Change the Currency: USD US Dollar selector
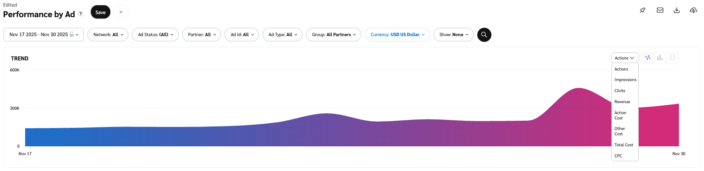Viewport: 704px width, 171px height. click(397, 34)
